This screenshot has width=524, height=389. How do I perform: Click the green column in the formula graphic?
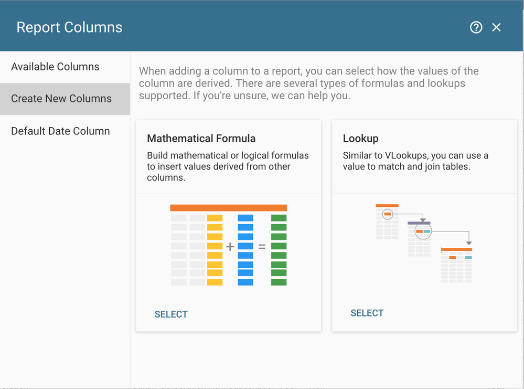[278, 246]
